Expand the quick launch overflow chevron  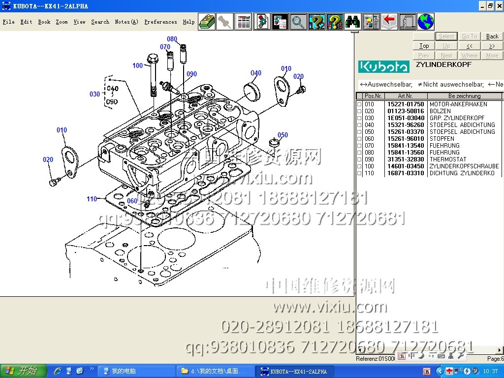[x=92, y=368]
